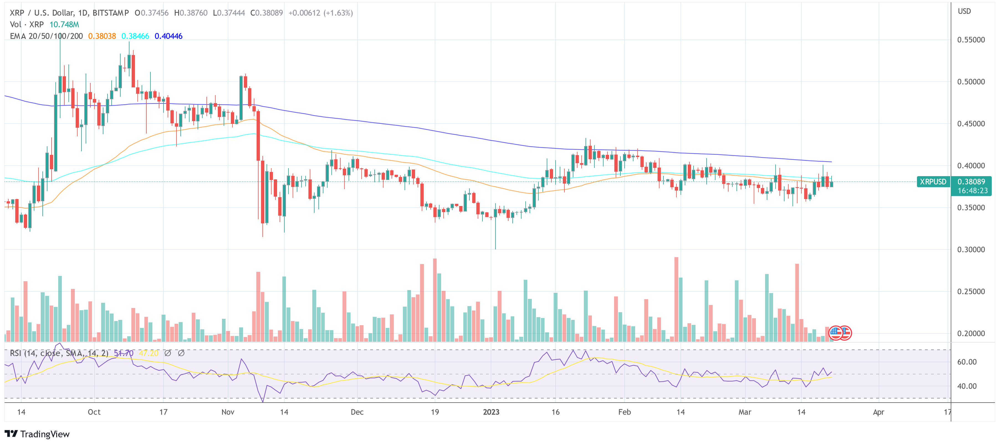Click the Feb label on time axis
This screenshot has width=1002, height=446.
[x=624, y=412]
